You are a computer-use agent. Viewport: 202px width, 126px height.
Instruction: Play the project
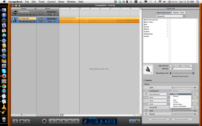click(64, 121)
